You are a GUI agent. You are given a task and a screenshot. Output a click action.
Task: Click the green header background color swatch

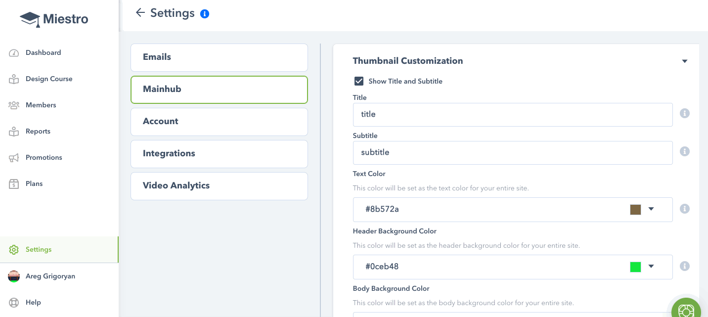click(635, 267)
